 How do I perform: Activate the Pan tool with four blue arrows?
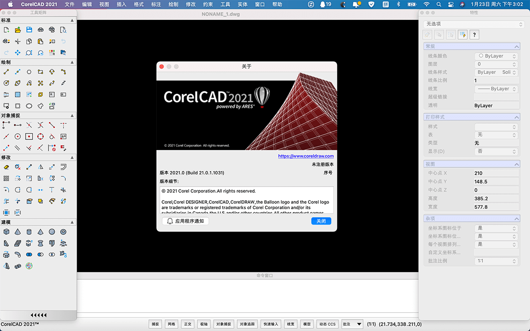coord(18,53)
